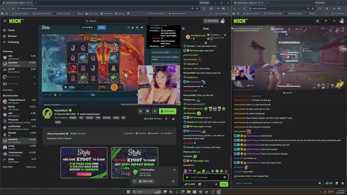Click kyootbot chat message input
The image size is (347, 195).
(x=205, y=177)
